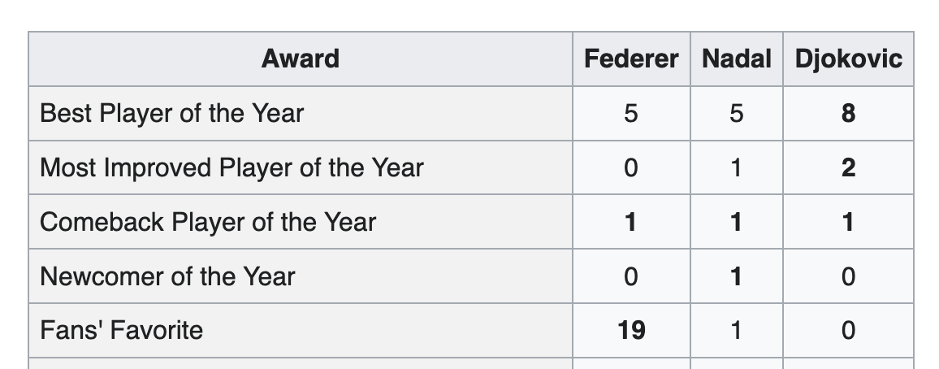939x369 pixels.
Task: Select Djokovic's Fans' Favorite value
Action: [848, 330]
